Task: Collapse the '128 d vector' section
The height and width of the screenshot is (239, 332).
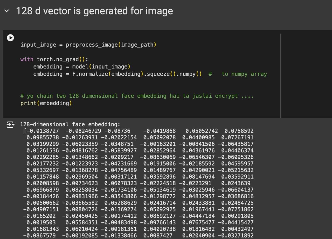Action: [x=7, y=11]
